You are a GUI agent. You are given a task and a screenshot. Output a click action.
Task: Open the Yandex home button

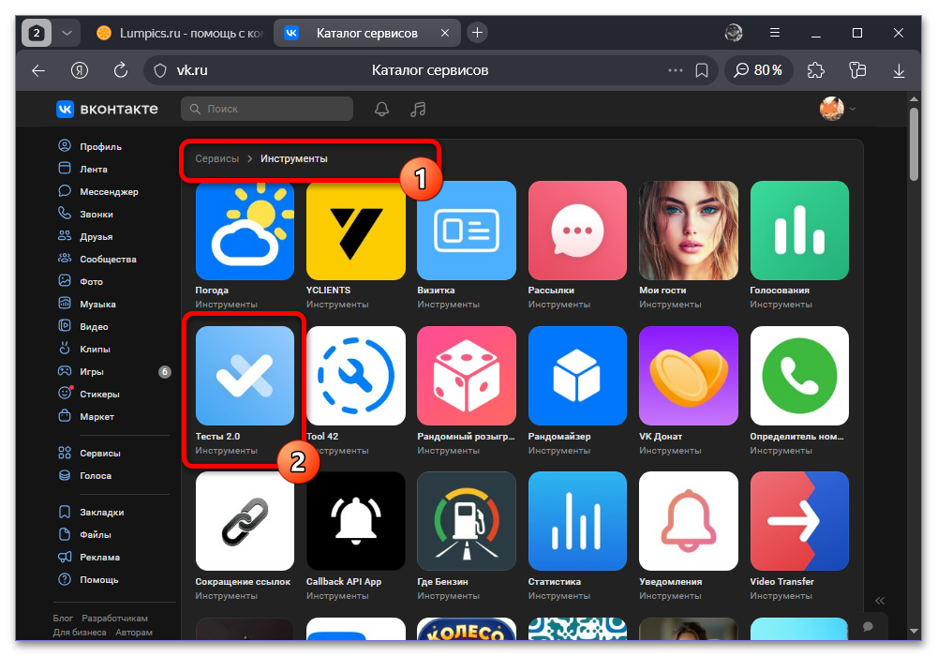pos(80,70)
